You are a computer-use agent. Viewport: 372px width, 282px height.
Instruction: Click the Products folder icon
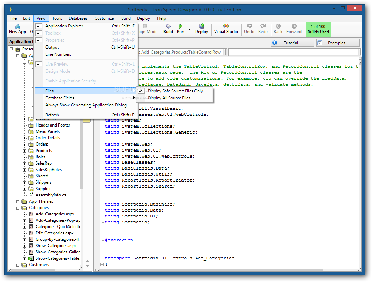point(31,151)
